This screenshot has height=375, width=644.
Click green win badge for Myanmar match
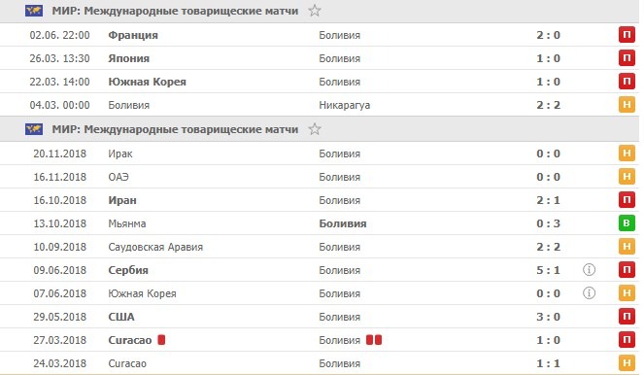(627, 223)
